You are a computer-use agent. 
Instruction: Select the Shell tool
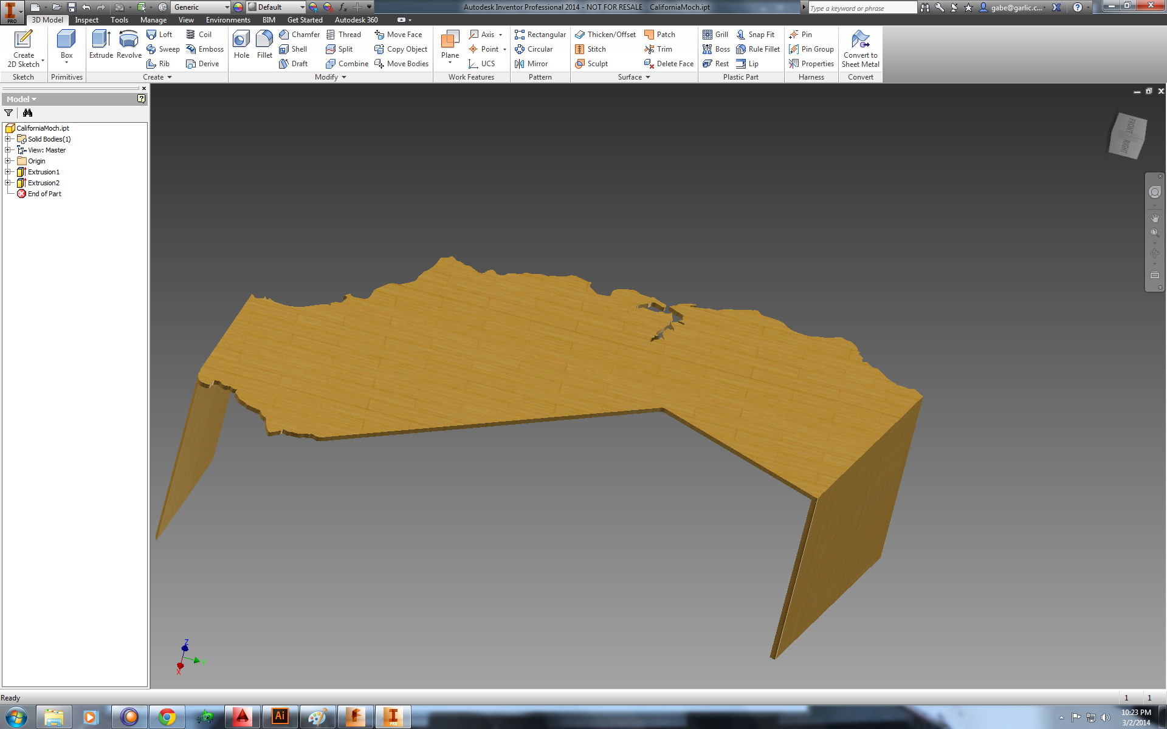[x=293, y=49]
